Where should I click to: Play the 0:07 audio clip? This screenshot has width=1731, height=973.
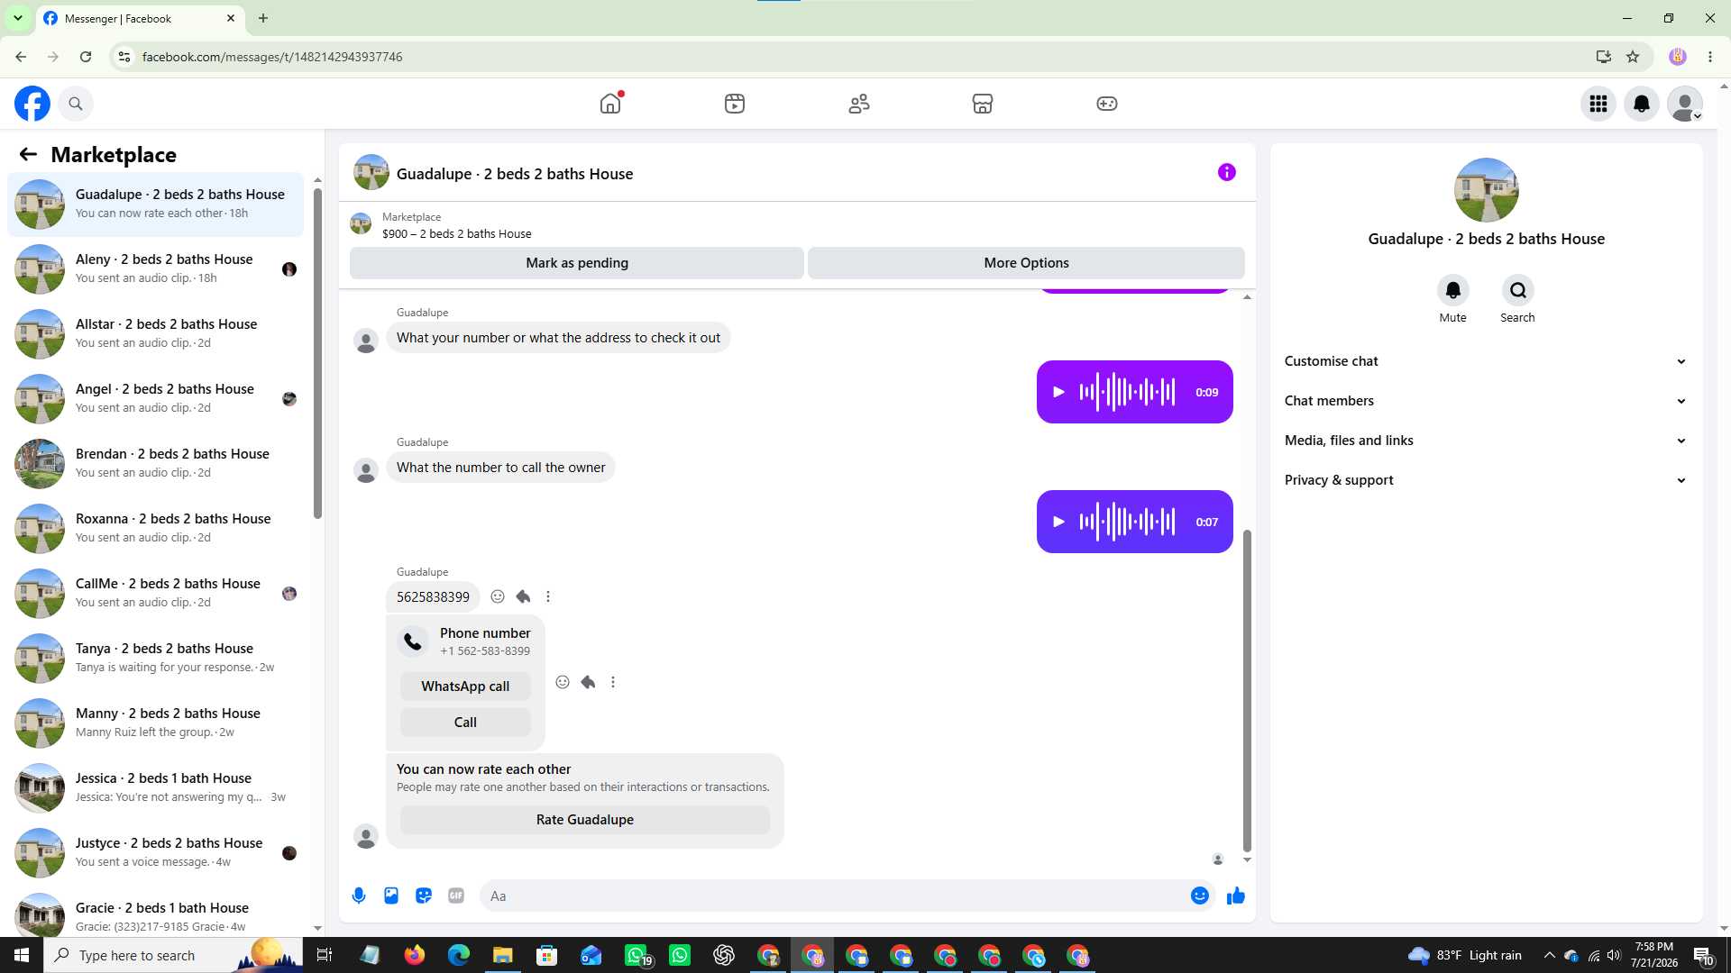(x=1059, y=522)
